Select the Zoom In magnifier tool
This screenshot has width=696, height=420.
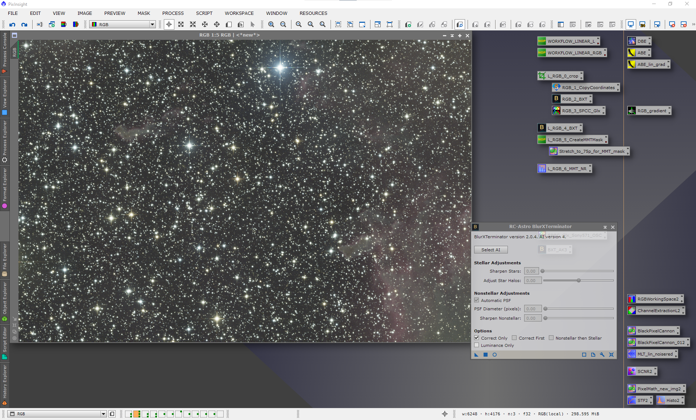[271, 25]
